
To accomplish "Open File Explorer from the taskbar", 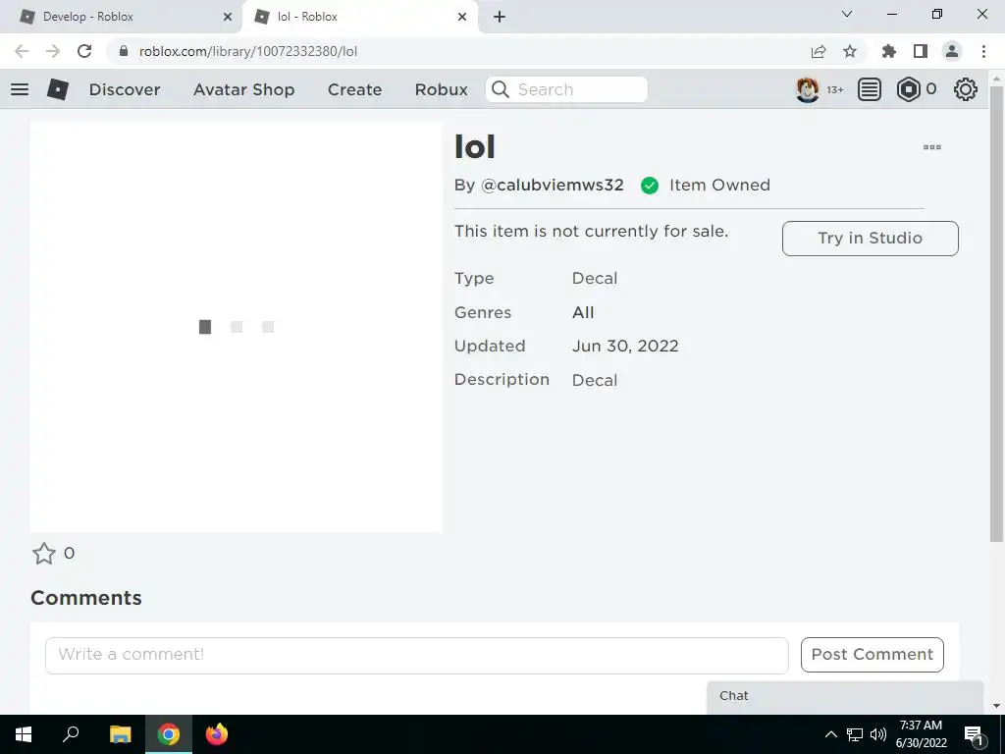I will [120, 734].
